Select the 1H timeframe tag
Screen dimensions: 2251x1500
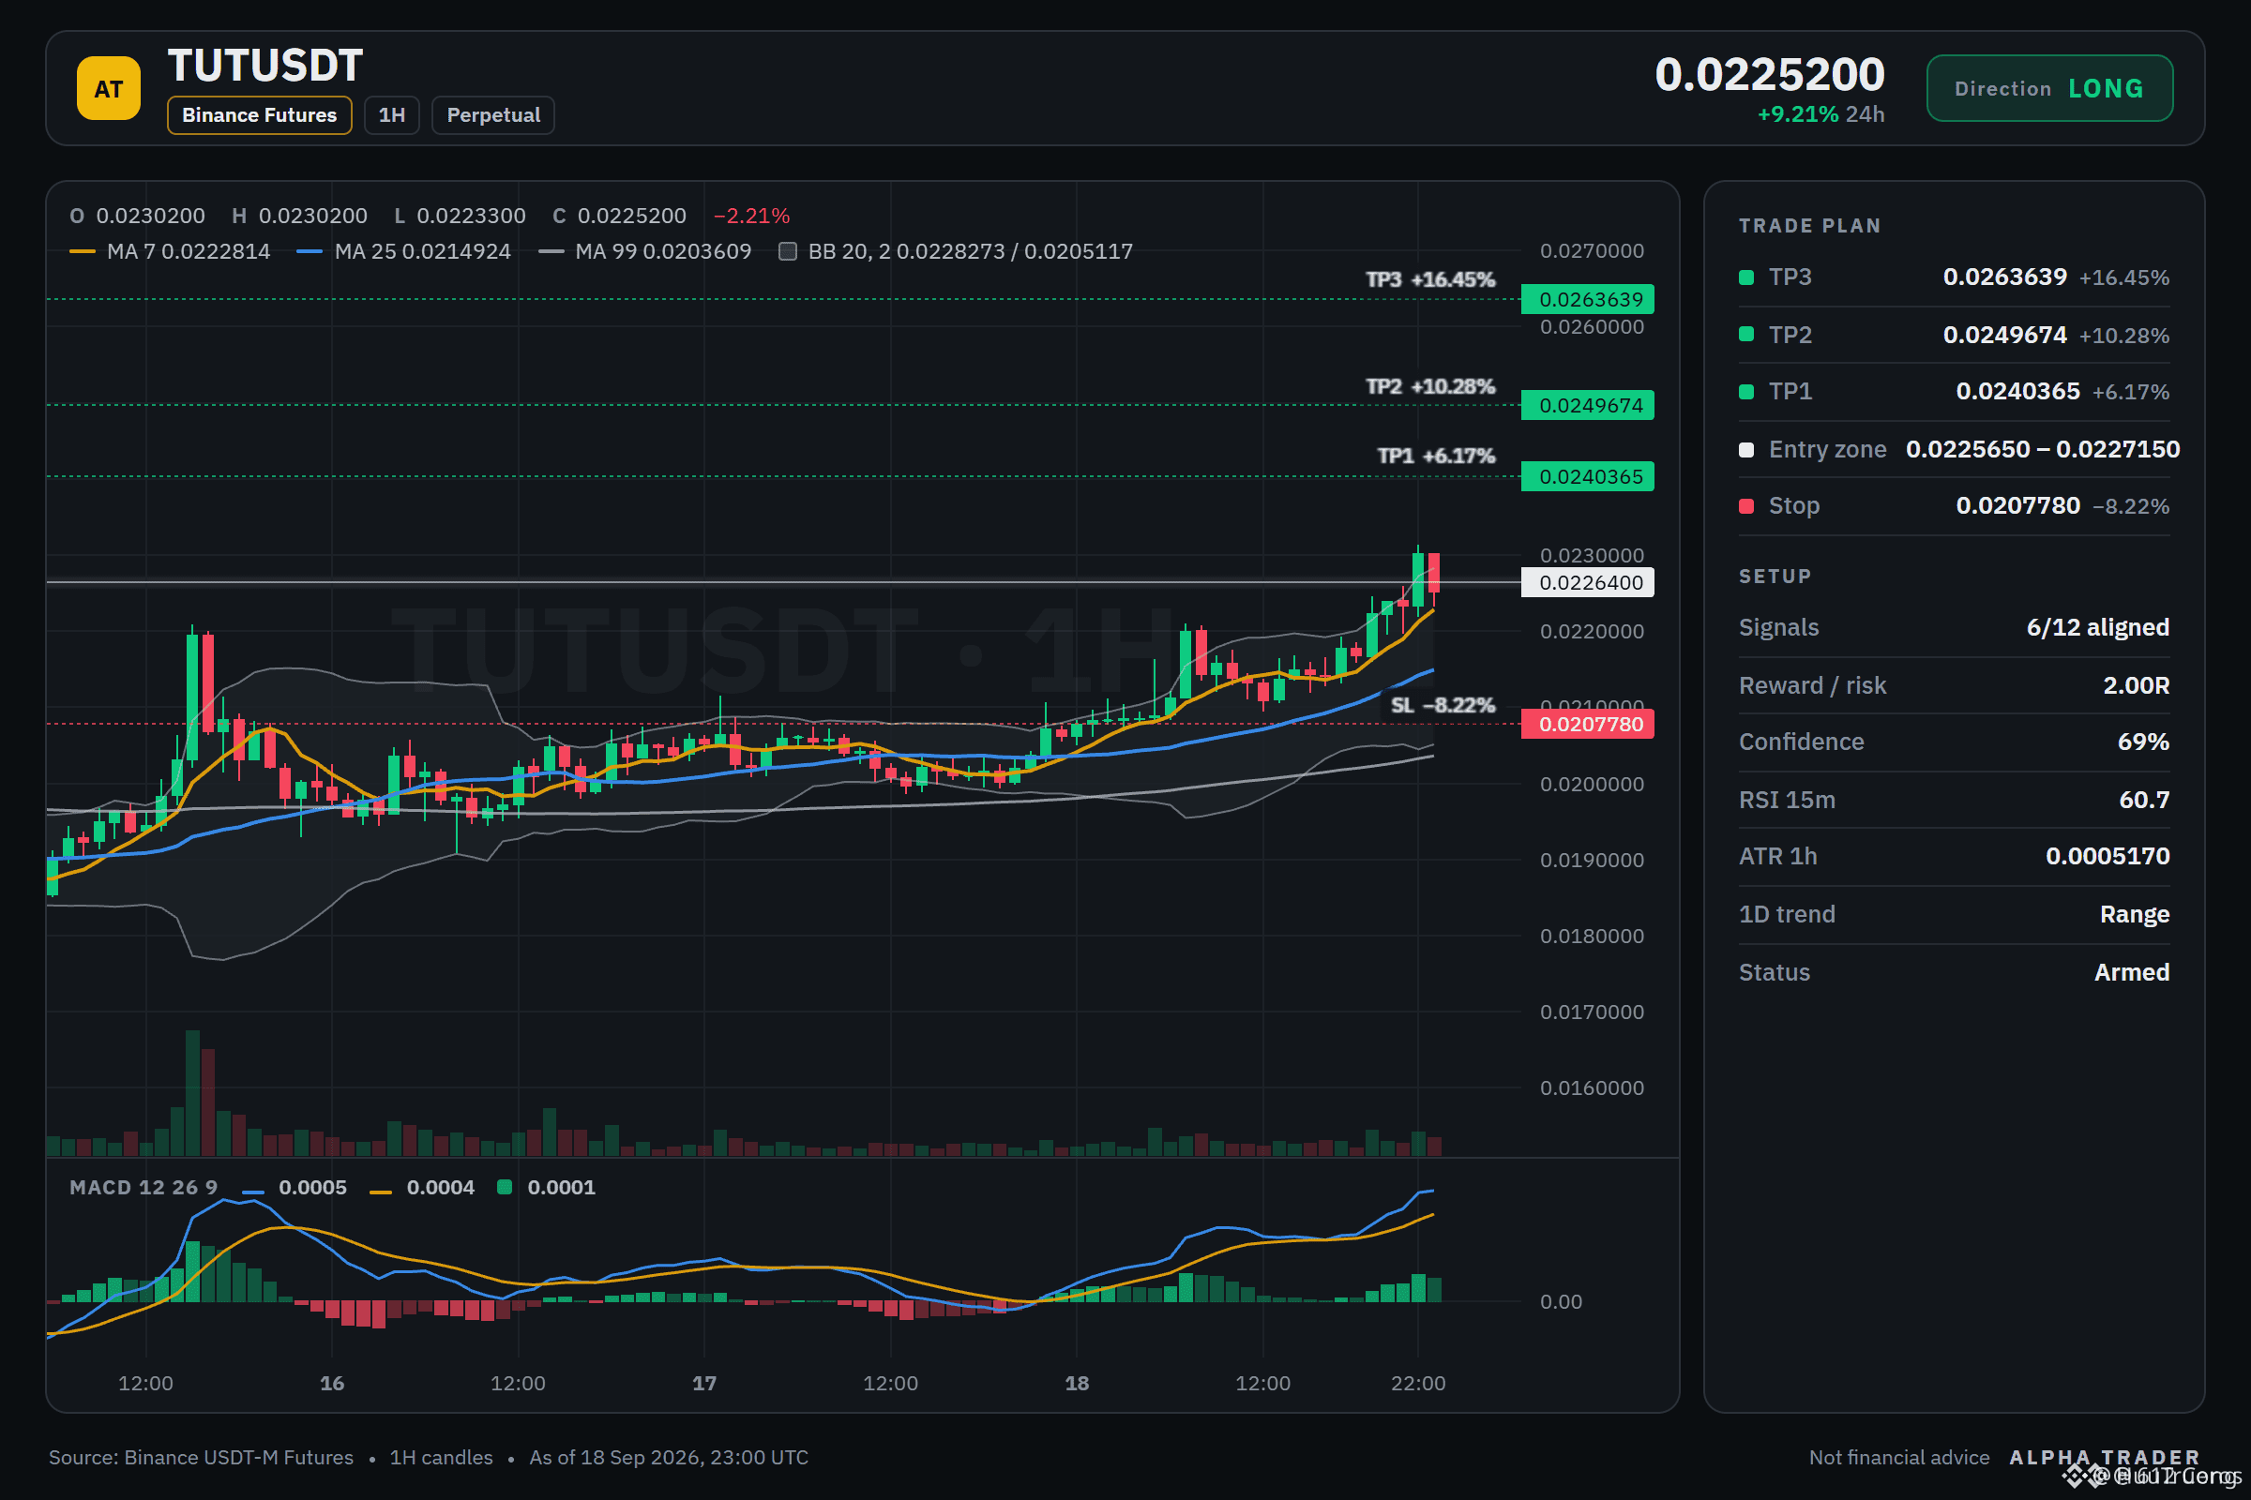point(391,114)
